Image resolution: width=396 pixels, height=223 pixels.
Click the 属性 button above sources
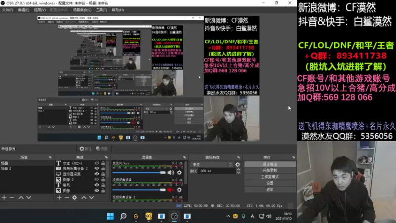coord(85,149)
